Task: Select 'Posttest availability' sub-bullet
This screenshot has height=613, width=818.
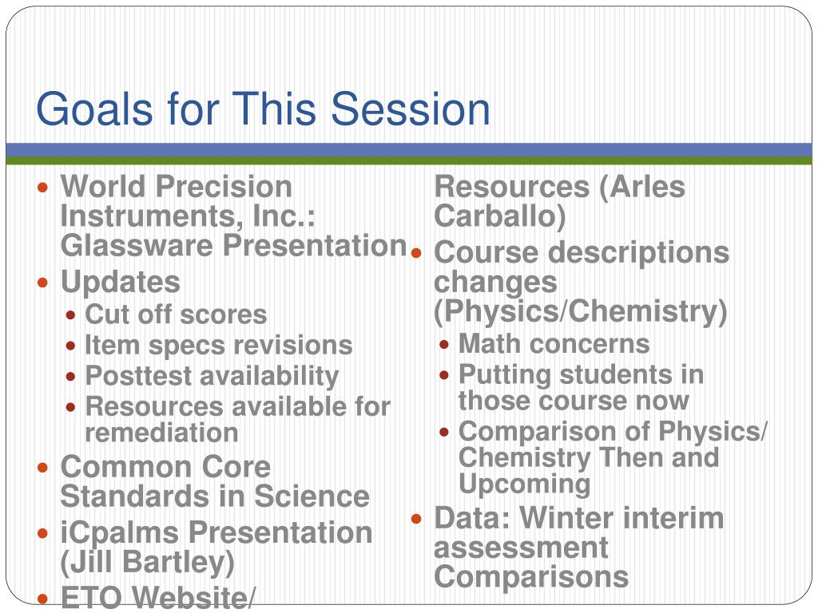Action: [x=212, y=376]
